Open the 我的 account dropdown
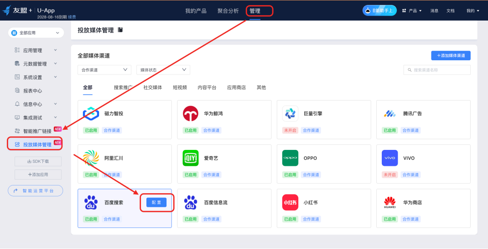The height and width of the screenshot is (249, 488). (473, 11)
